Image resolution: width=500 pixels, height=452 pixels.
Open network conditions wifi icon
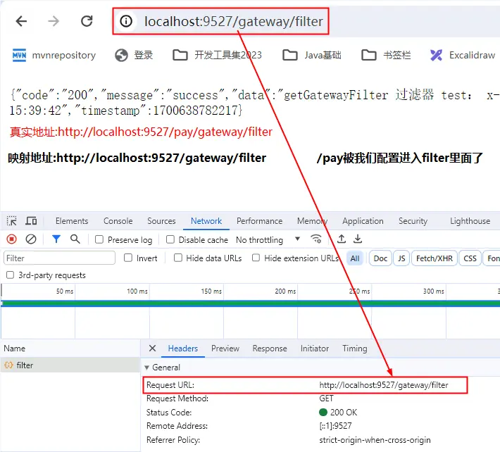316,239
